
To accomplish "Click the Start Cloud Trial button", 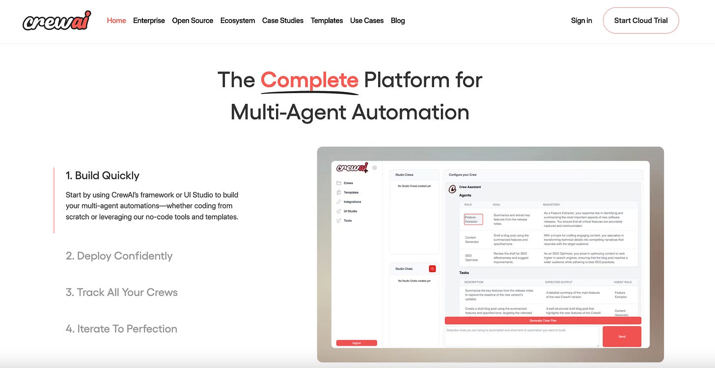I will coord(641,21).
